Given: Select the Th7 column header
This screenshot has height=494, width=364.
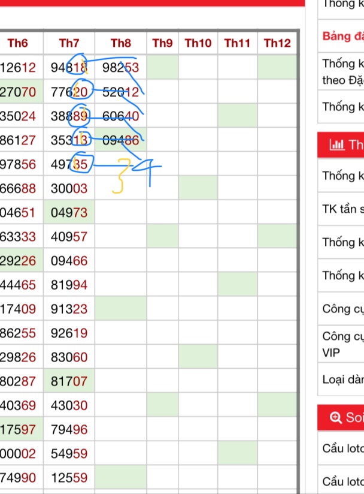Looking at the screenshot, I should pos(69,43).
